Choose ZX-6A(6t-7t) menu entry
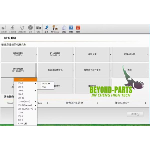This screenshot has height=150, width=150. (x=25, y=101)
